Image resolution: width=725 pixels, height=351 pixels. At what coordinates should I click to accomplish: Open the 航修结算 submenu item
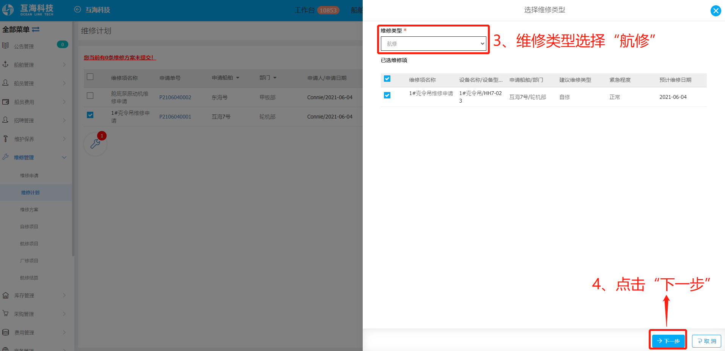29,278
